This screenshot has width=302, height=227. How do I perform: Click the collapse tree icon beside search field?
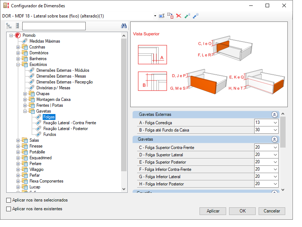coord(18,26)
